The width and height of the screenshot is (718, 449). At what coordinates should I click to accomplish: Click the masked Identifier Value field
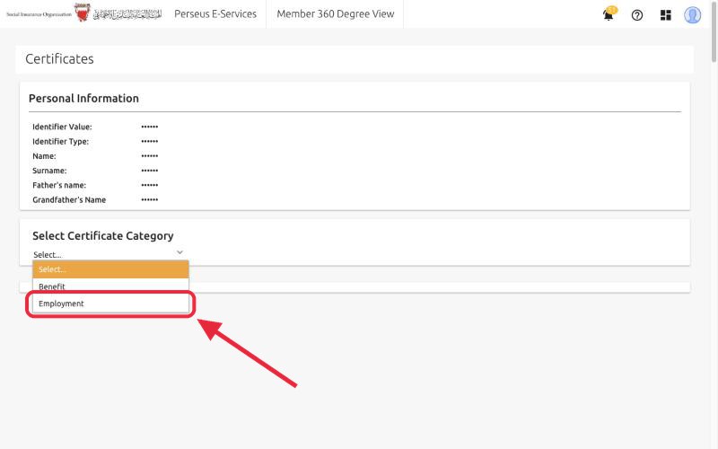coord(150,127)
